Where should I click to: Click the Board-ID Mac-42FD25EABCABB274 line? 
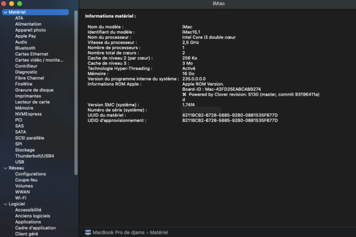pyautogui.click(x=221, y=90)
